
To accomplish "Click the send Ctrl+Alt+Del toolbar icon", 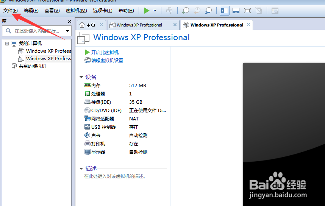I will pyautogui.click(x=169, y=11).
